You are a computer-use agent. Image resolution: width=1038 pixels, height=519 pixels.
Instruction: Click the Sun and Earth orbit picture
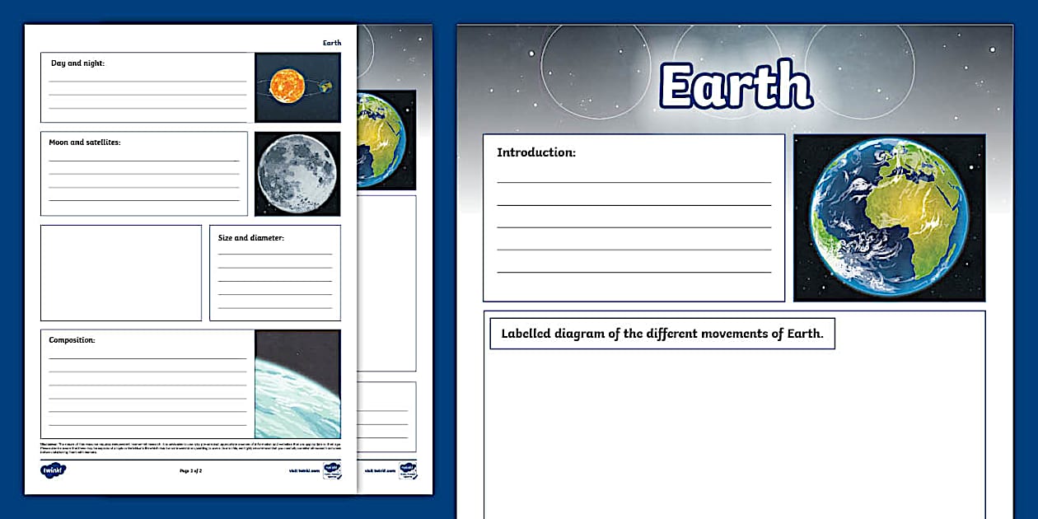(297, 87)
